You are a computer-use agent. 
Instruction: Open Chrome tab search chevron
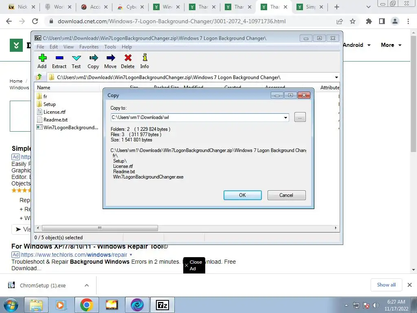pyautogui.click(x=368, y=7)
